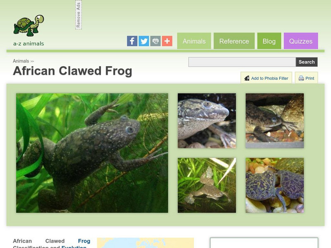Focus the search text field

[242, 62]
